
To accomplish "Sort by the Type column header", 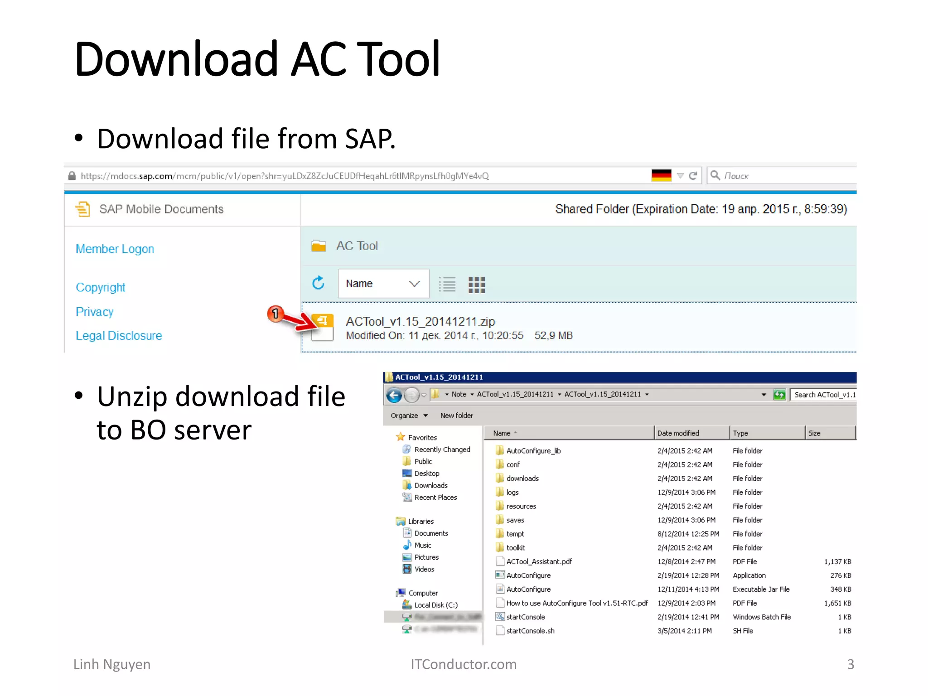I will pos(768,433).
